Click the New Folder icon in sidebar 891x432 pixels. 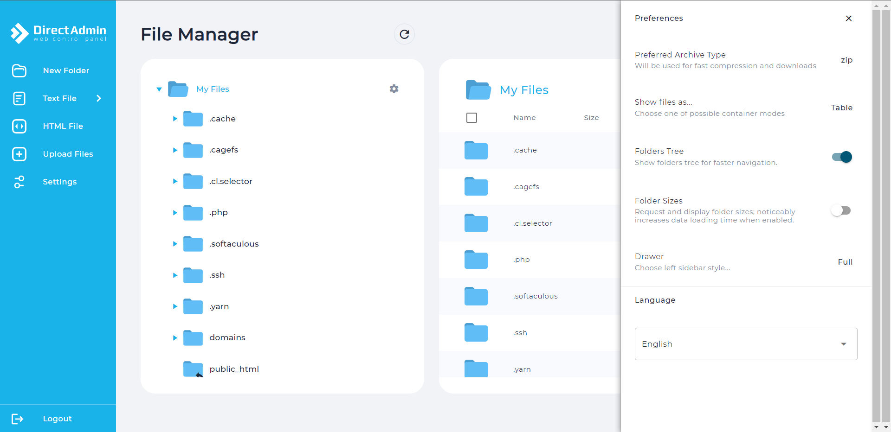[19, 71]
